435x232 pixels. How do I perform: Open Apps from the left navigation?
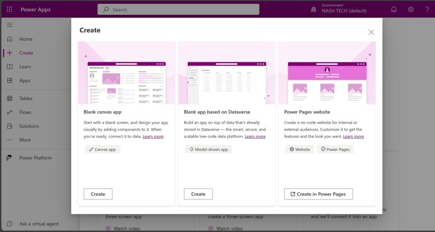point(25,81)
